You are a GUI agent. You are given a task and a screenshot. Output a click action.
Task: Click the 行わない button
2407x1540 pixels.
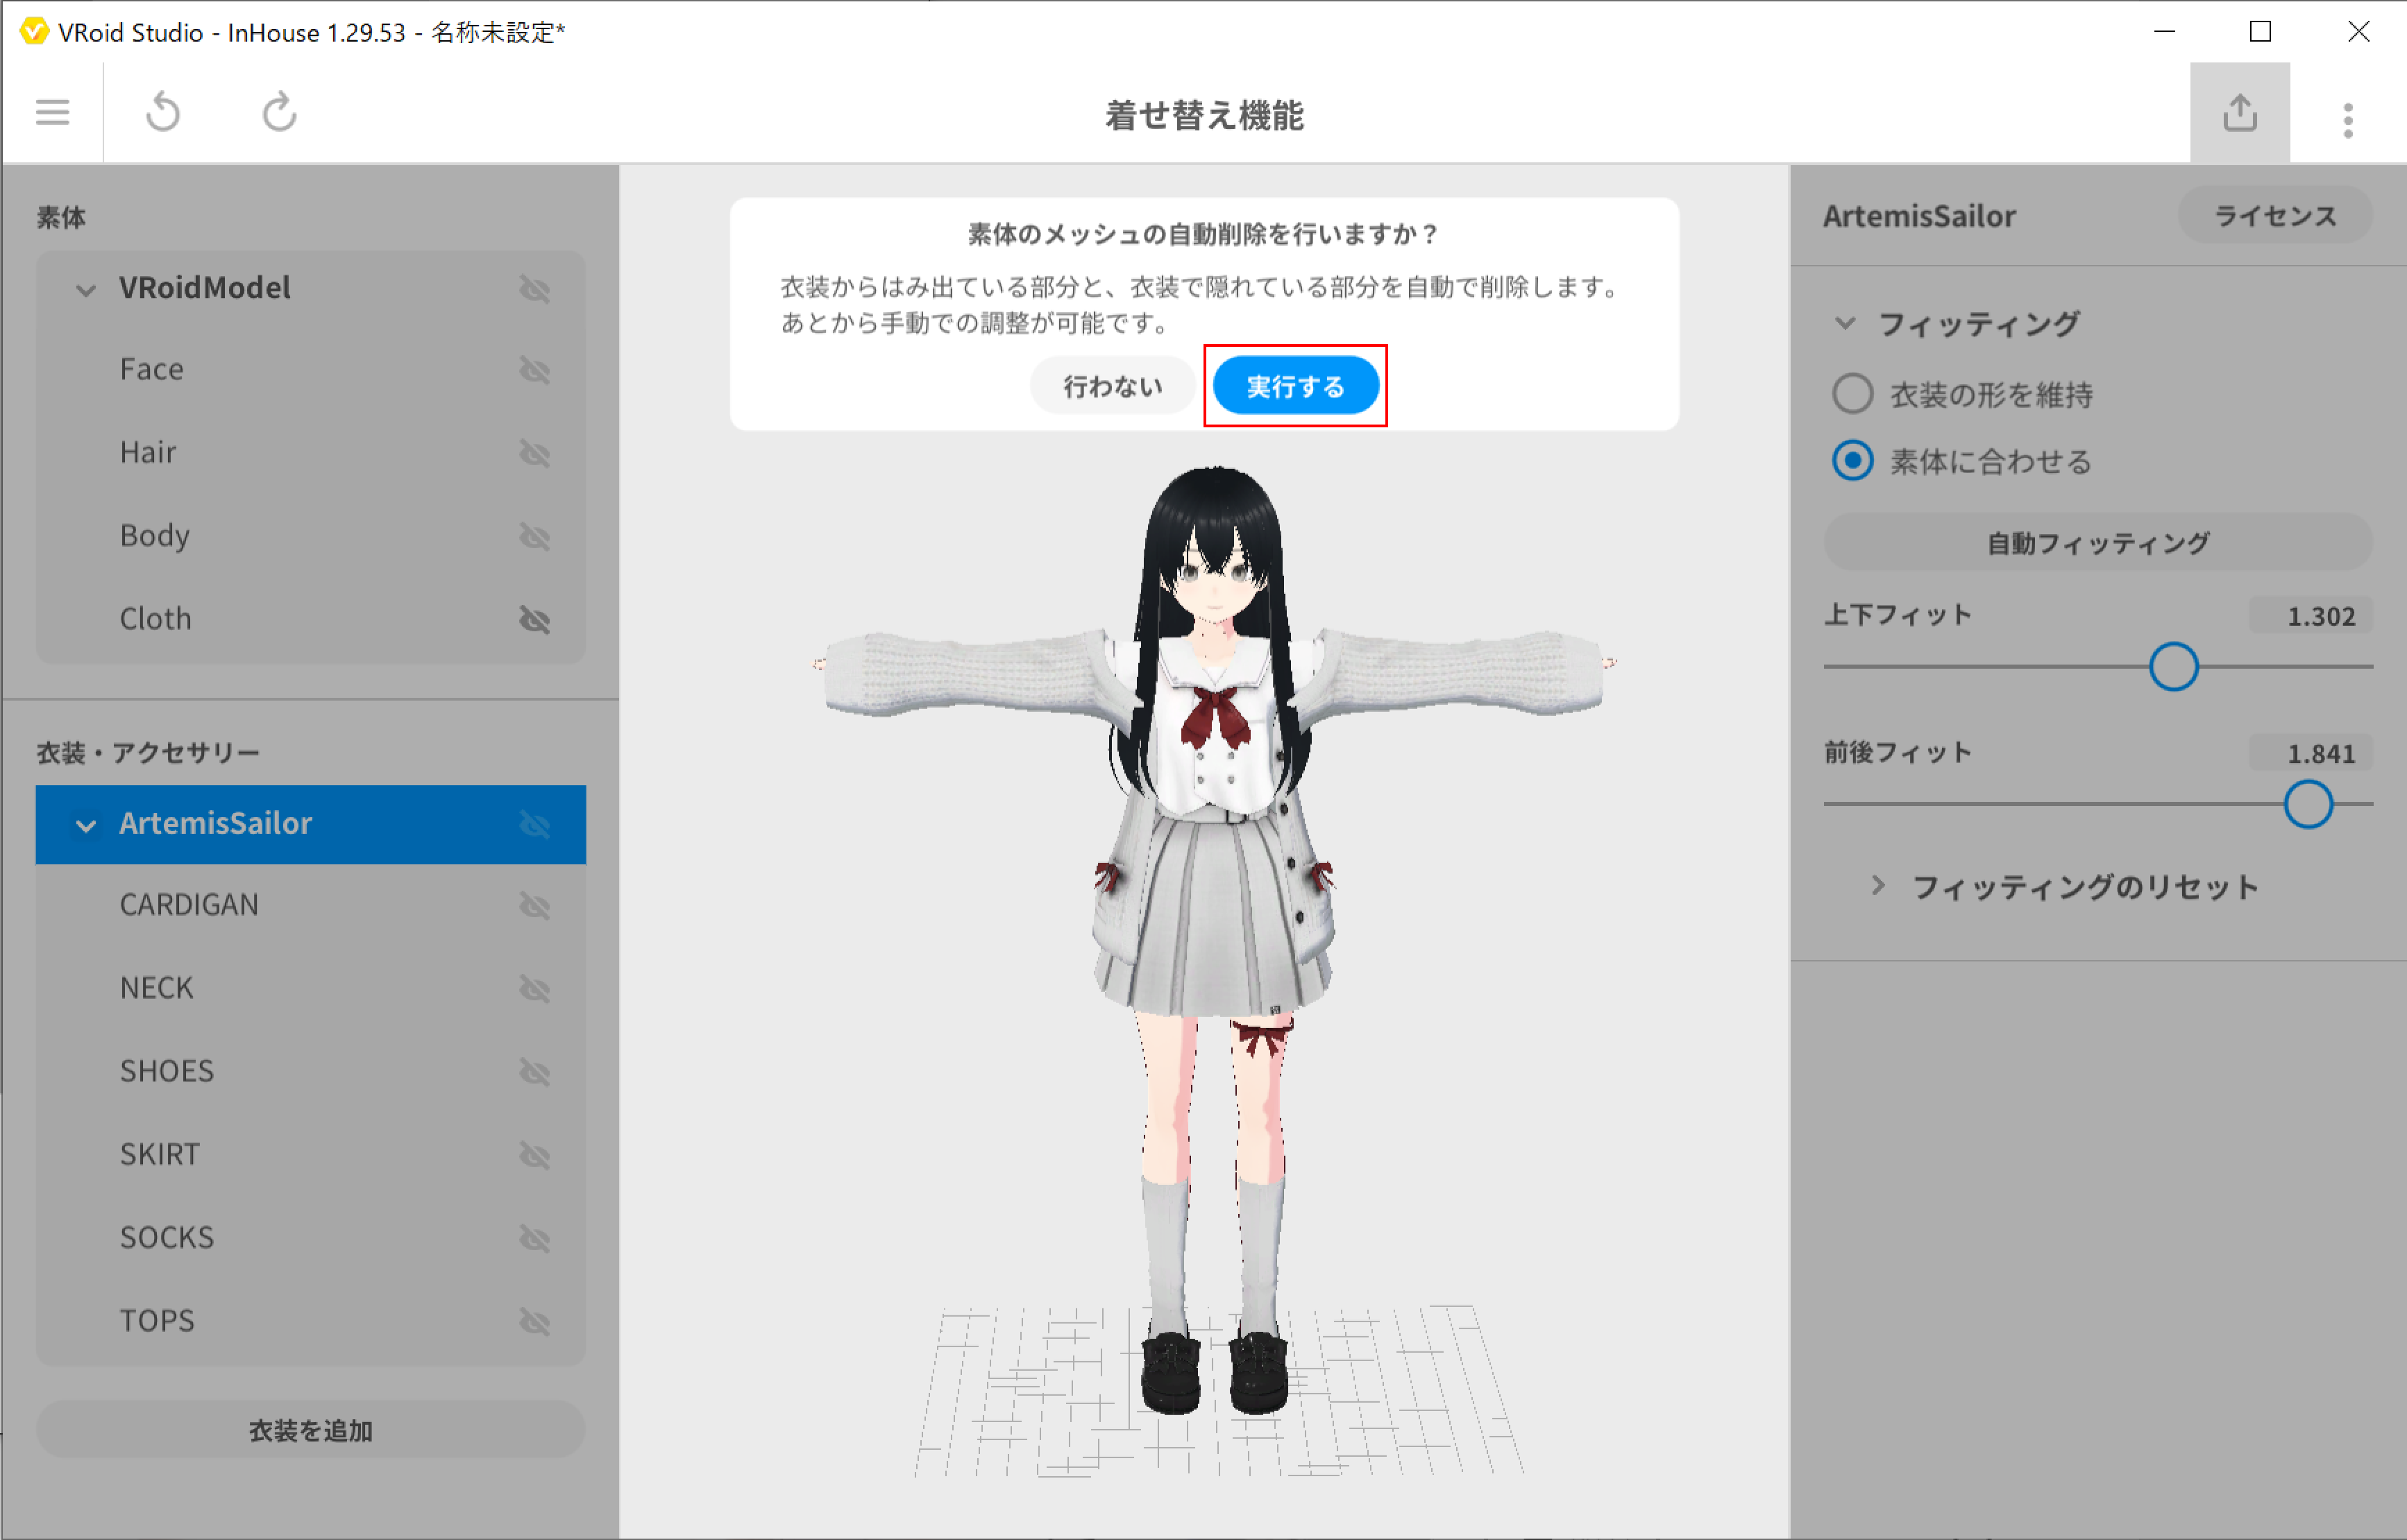click(x=1113, y=386)
